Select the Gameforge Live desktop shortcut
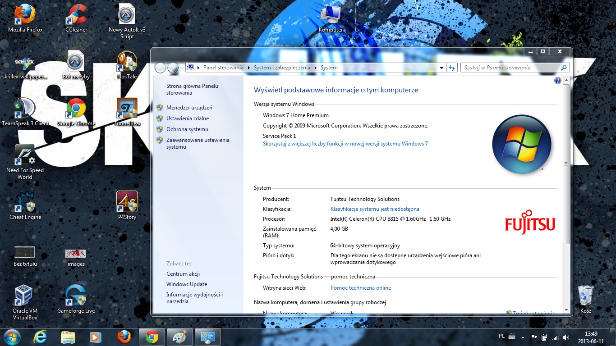The height and width of the screenshot is (346, 616). click(x=76, y=300)
